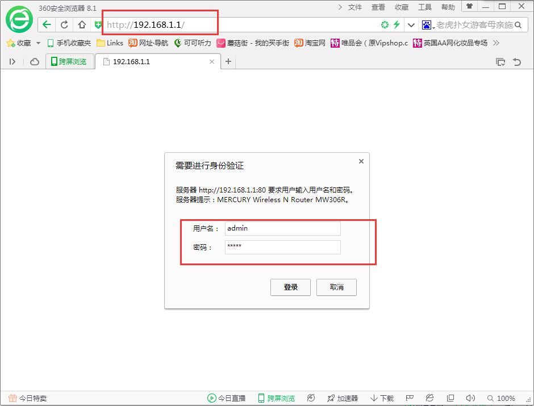Reload the page with the refresh icon
The image size is (534, 406).
pyautogui.click(x=64, y=25)
